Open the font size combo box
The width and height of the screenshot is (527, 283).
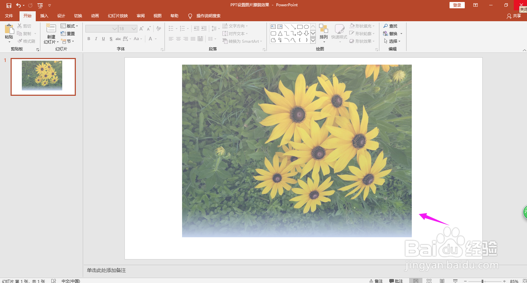coord(127,29)
